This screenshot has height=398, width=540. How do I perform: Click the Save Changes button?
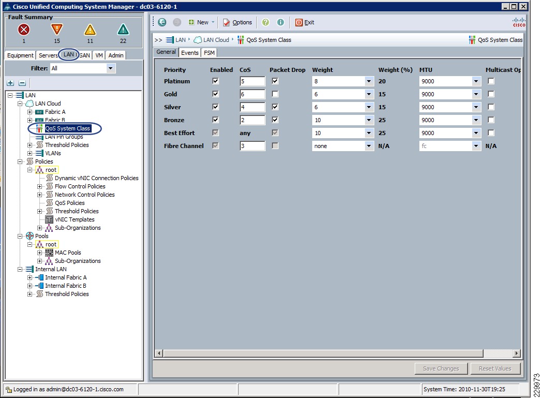[x=441, y=368]
